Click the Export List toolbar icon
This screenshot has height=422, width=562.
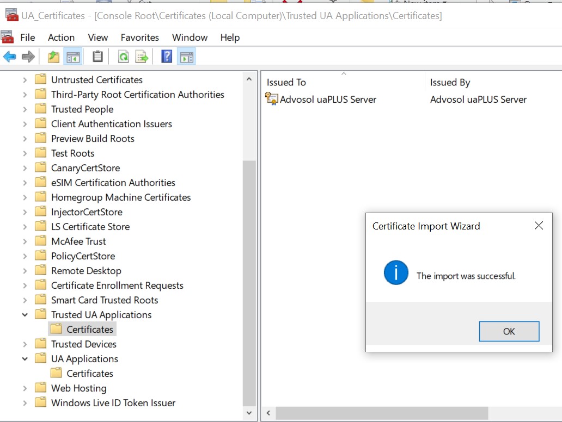click(142, 57)
